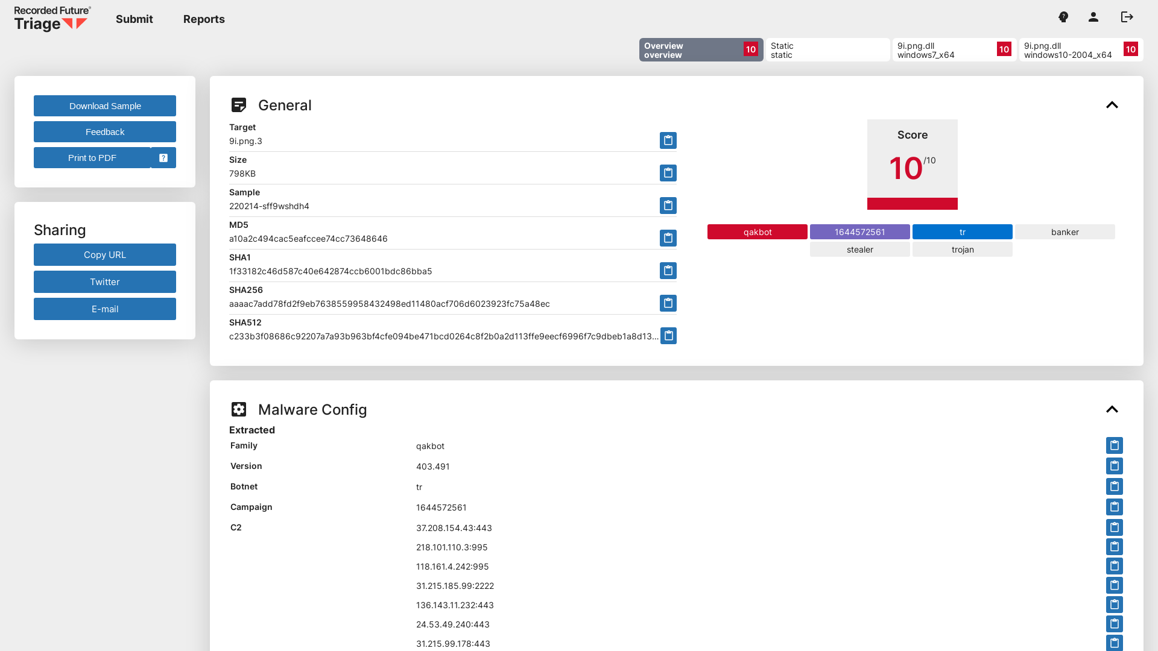This screenshot has width=1158, height=651.
Task: Click the SHA256 hash text
Action: [390, 304]
